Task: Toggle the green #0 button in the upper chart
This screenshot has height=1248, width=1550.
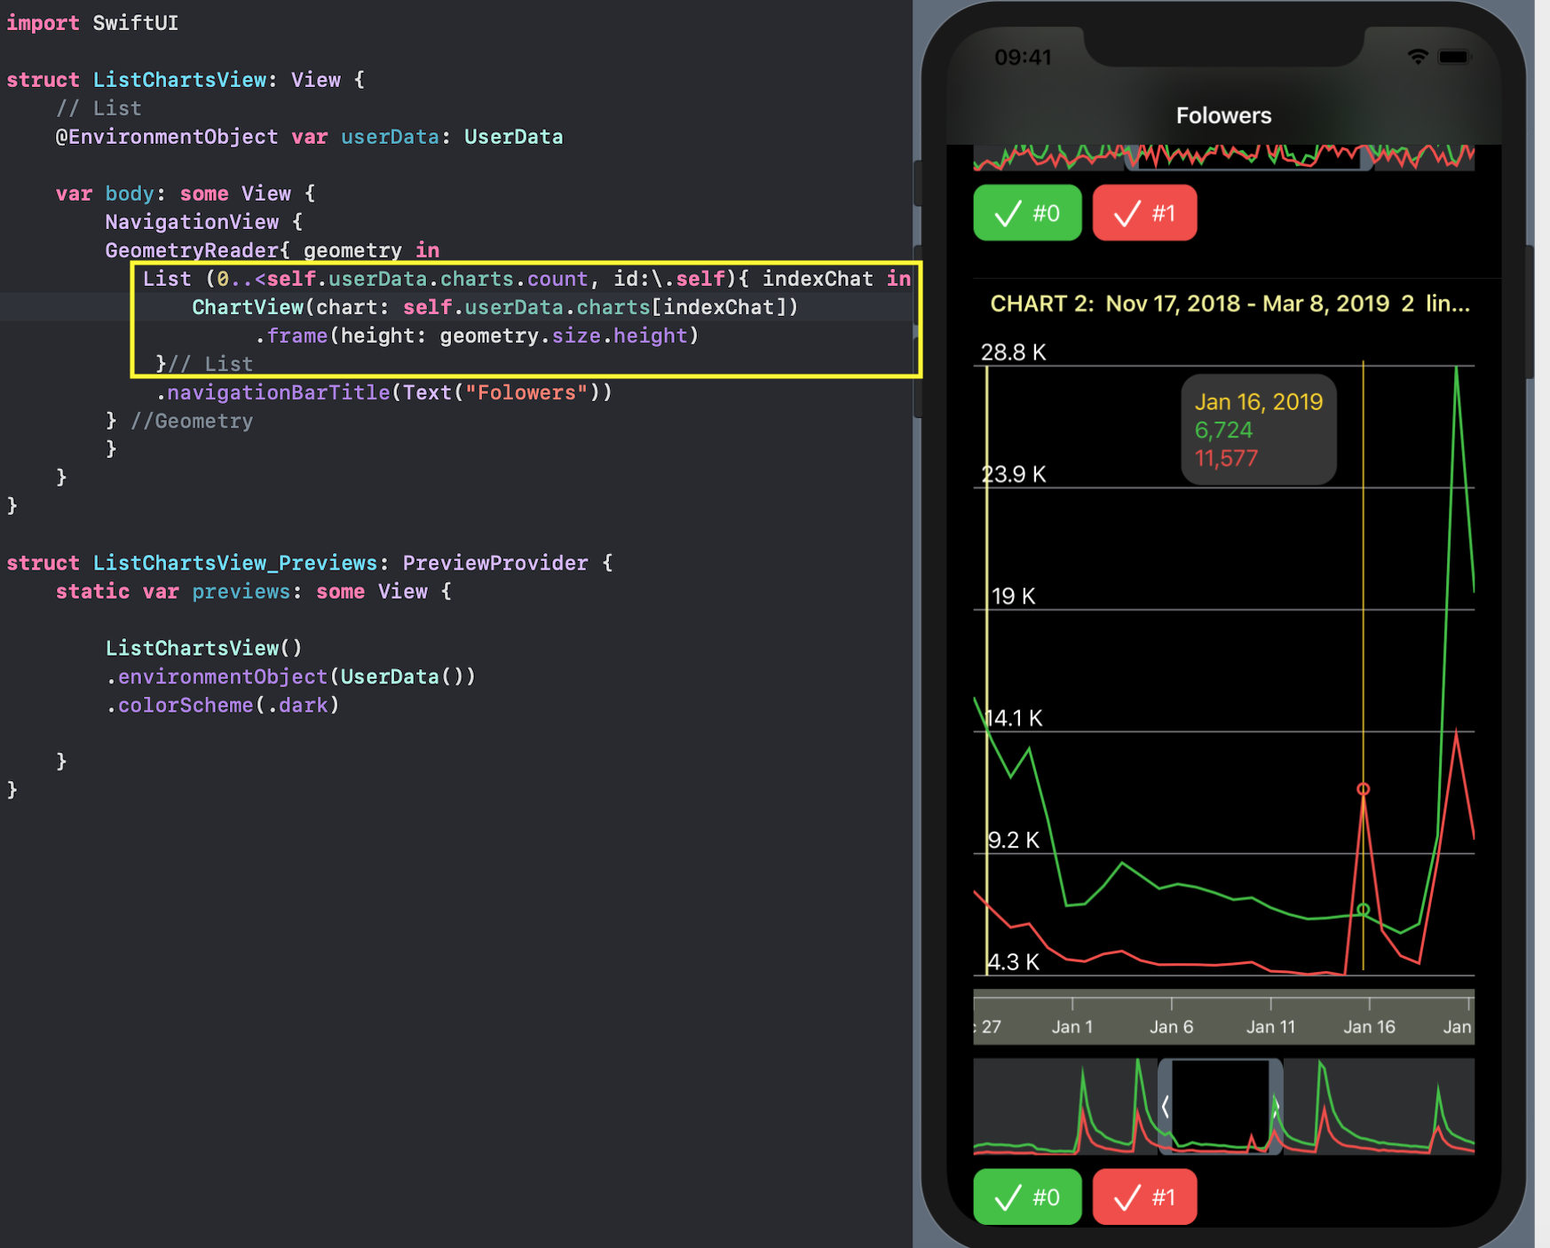Action: 1027,213
